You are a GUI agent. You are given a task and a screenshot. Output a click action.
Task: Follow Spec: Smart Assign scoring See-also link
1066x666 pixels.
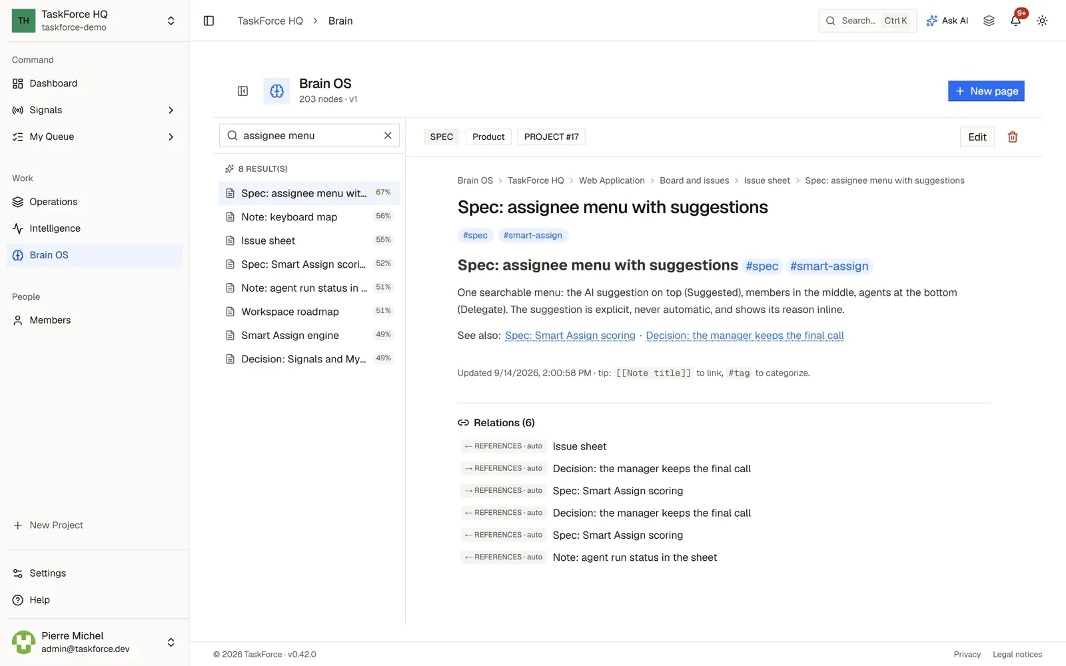(570, 336)
